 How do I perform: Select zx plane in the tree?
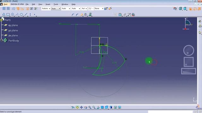tap(13, 35)
